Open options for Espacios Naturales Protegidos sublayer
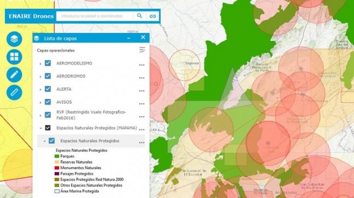This screenshot has width=354, height=198. pos(141,143)
